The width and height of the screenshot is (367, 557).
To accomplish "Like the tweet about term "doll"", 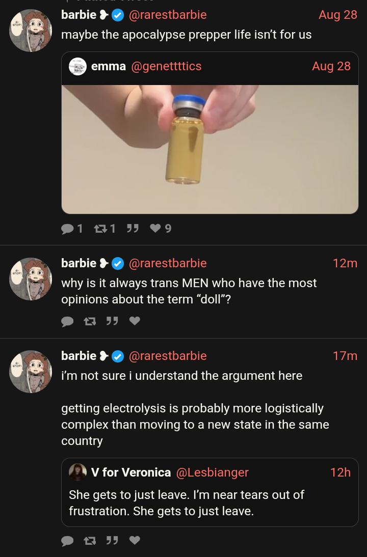I will tap(135, 321).
